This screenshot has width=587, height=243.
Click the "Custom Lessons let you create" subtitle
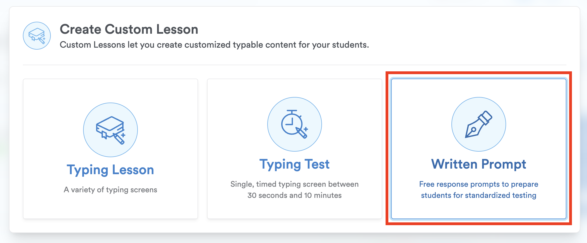click(x=214, y=45)
